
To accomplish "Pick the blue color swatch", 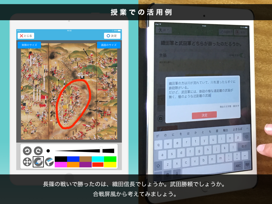I will [x=73, y=159].
